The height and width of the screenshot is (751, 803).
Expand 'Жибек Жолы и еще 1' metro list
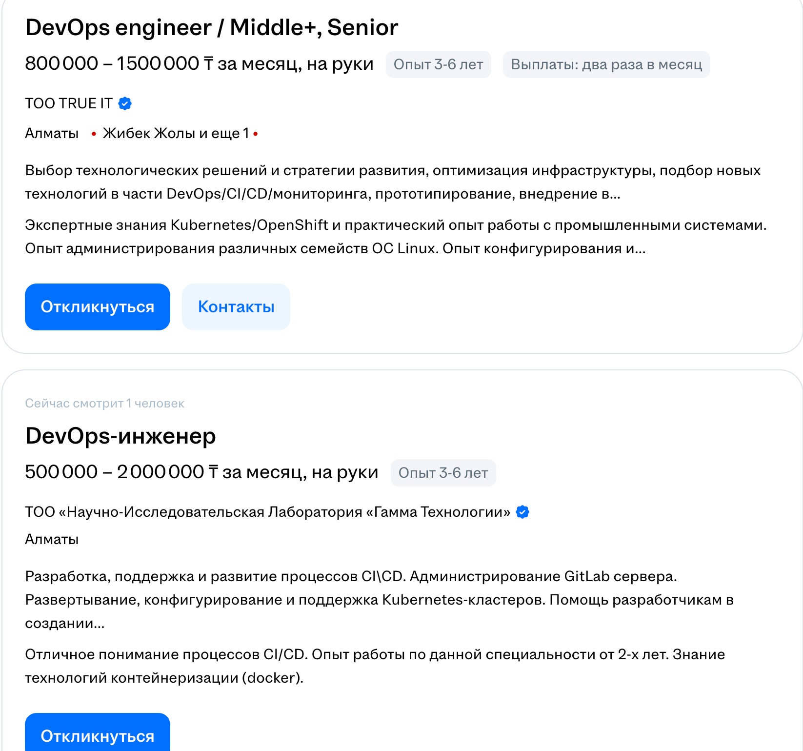pos(176,133)
